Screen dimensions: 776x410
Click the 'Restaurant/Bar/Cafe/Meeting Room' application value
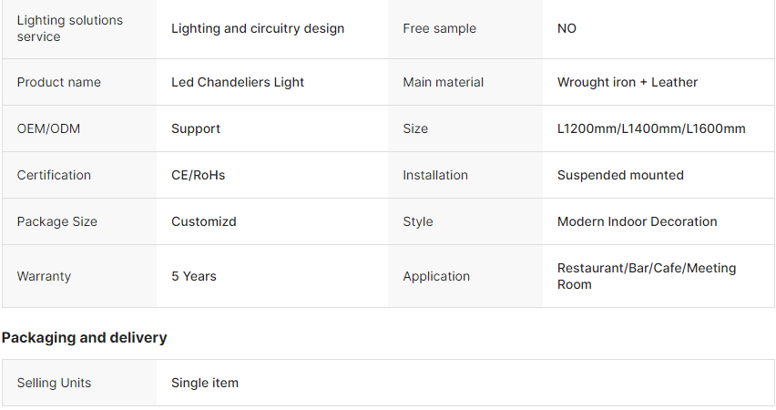click(646, 276)
